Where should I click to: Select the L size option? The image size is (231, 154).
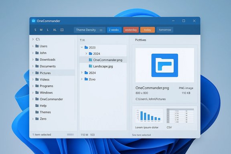click(48, 30)
